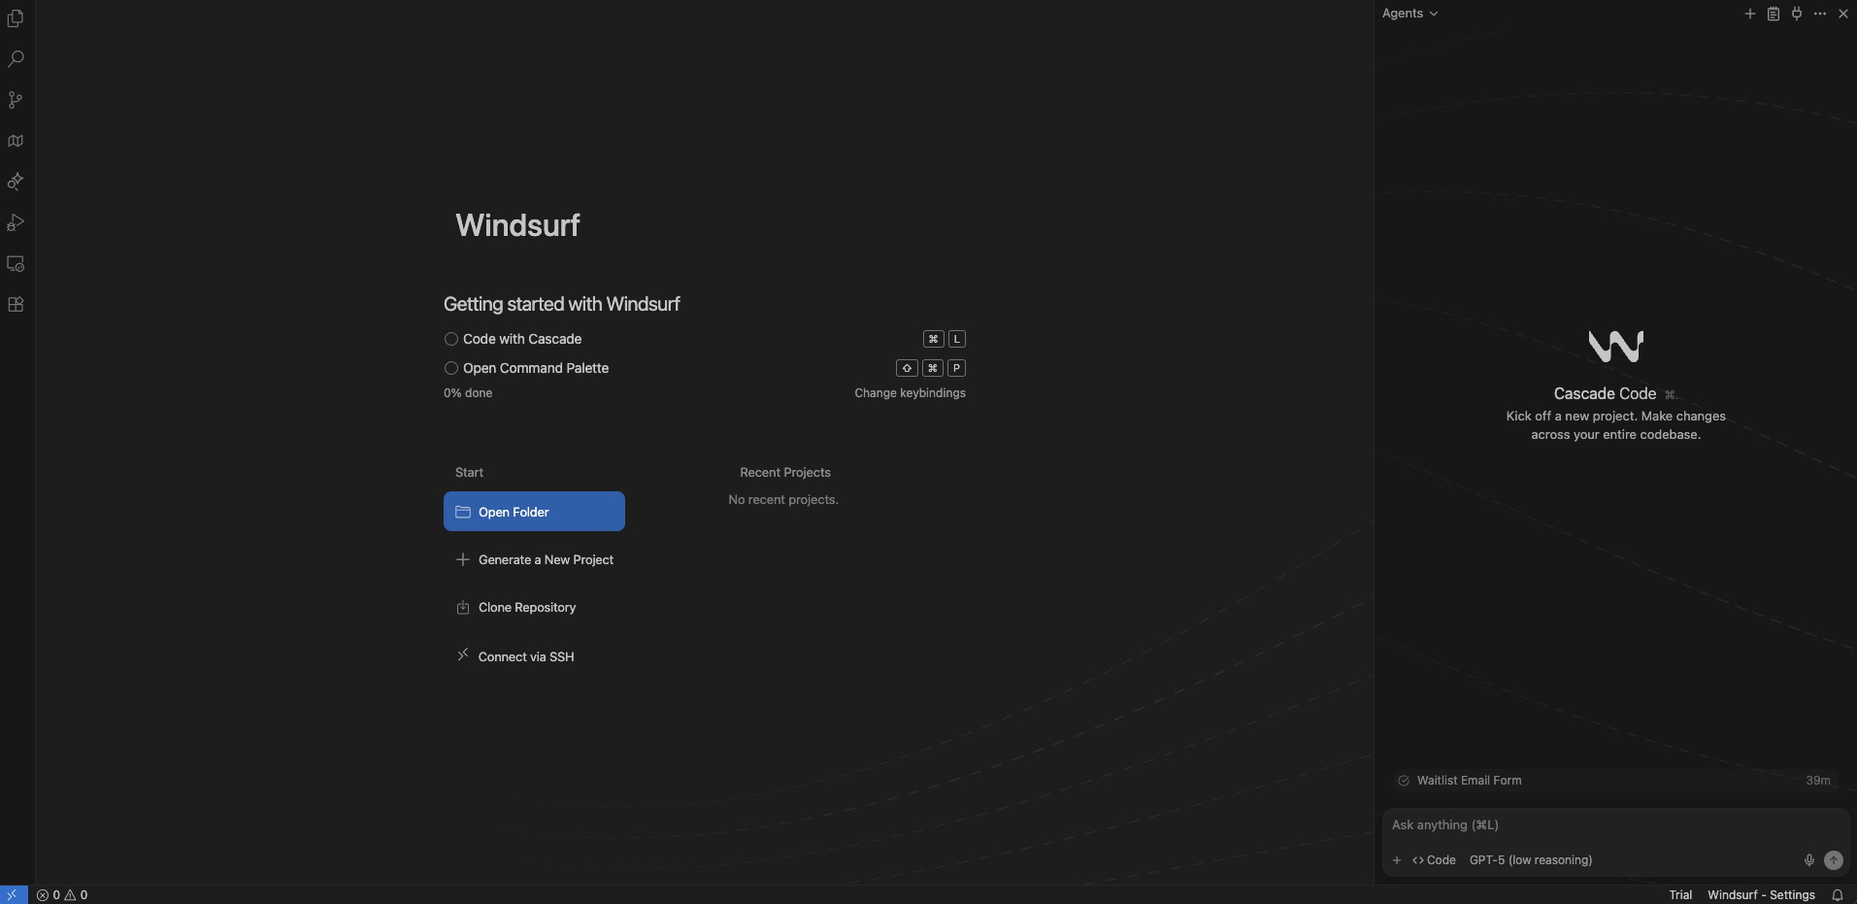Close the Cascade panel
This screenshot has width=1857, height=904.
click(1843, 14)
